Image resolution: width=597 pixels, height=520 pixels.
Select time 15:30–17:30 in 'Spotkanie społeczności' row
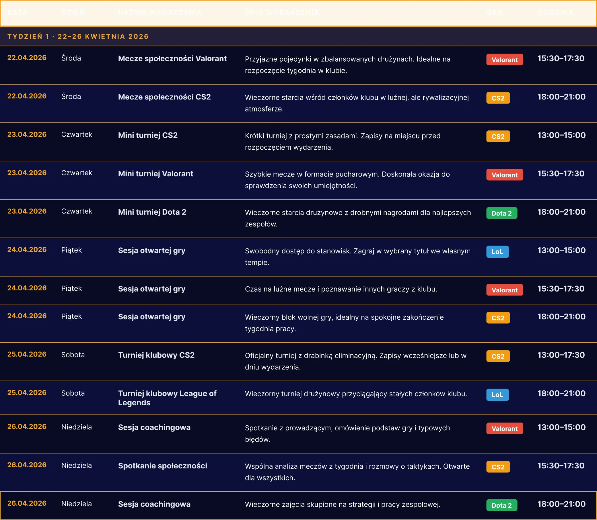tap(561, 466)
